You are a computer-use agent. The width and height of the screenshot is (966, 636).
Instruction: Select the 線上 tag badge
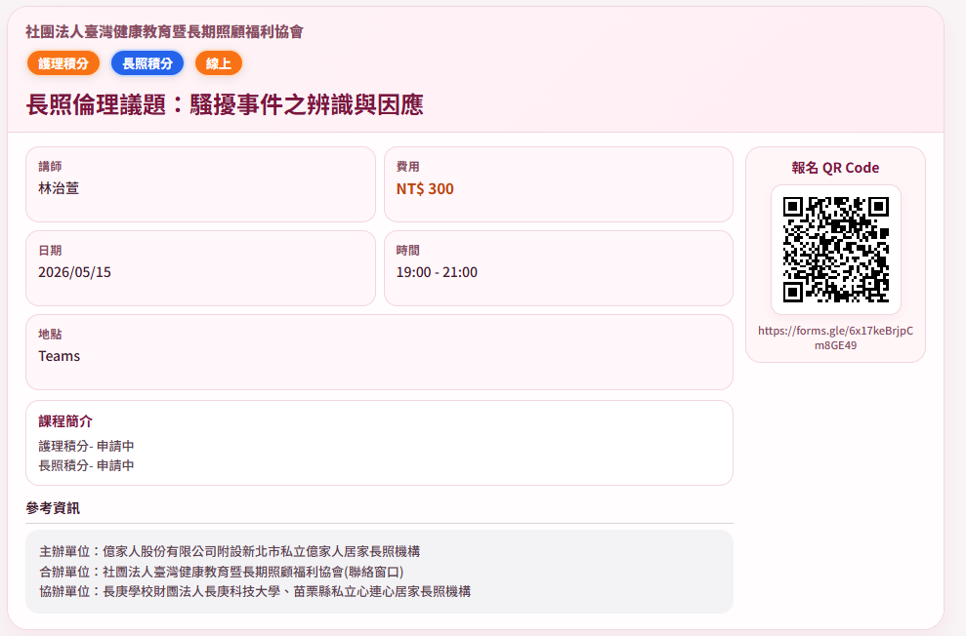219,63
